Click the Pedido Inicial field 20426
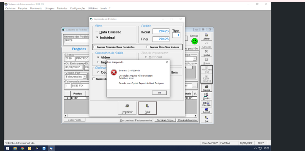 pyautogui.click(x=161, y=31)
